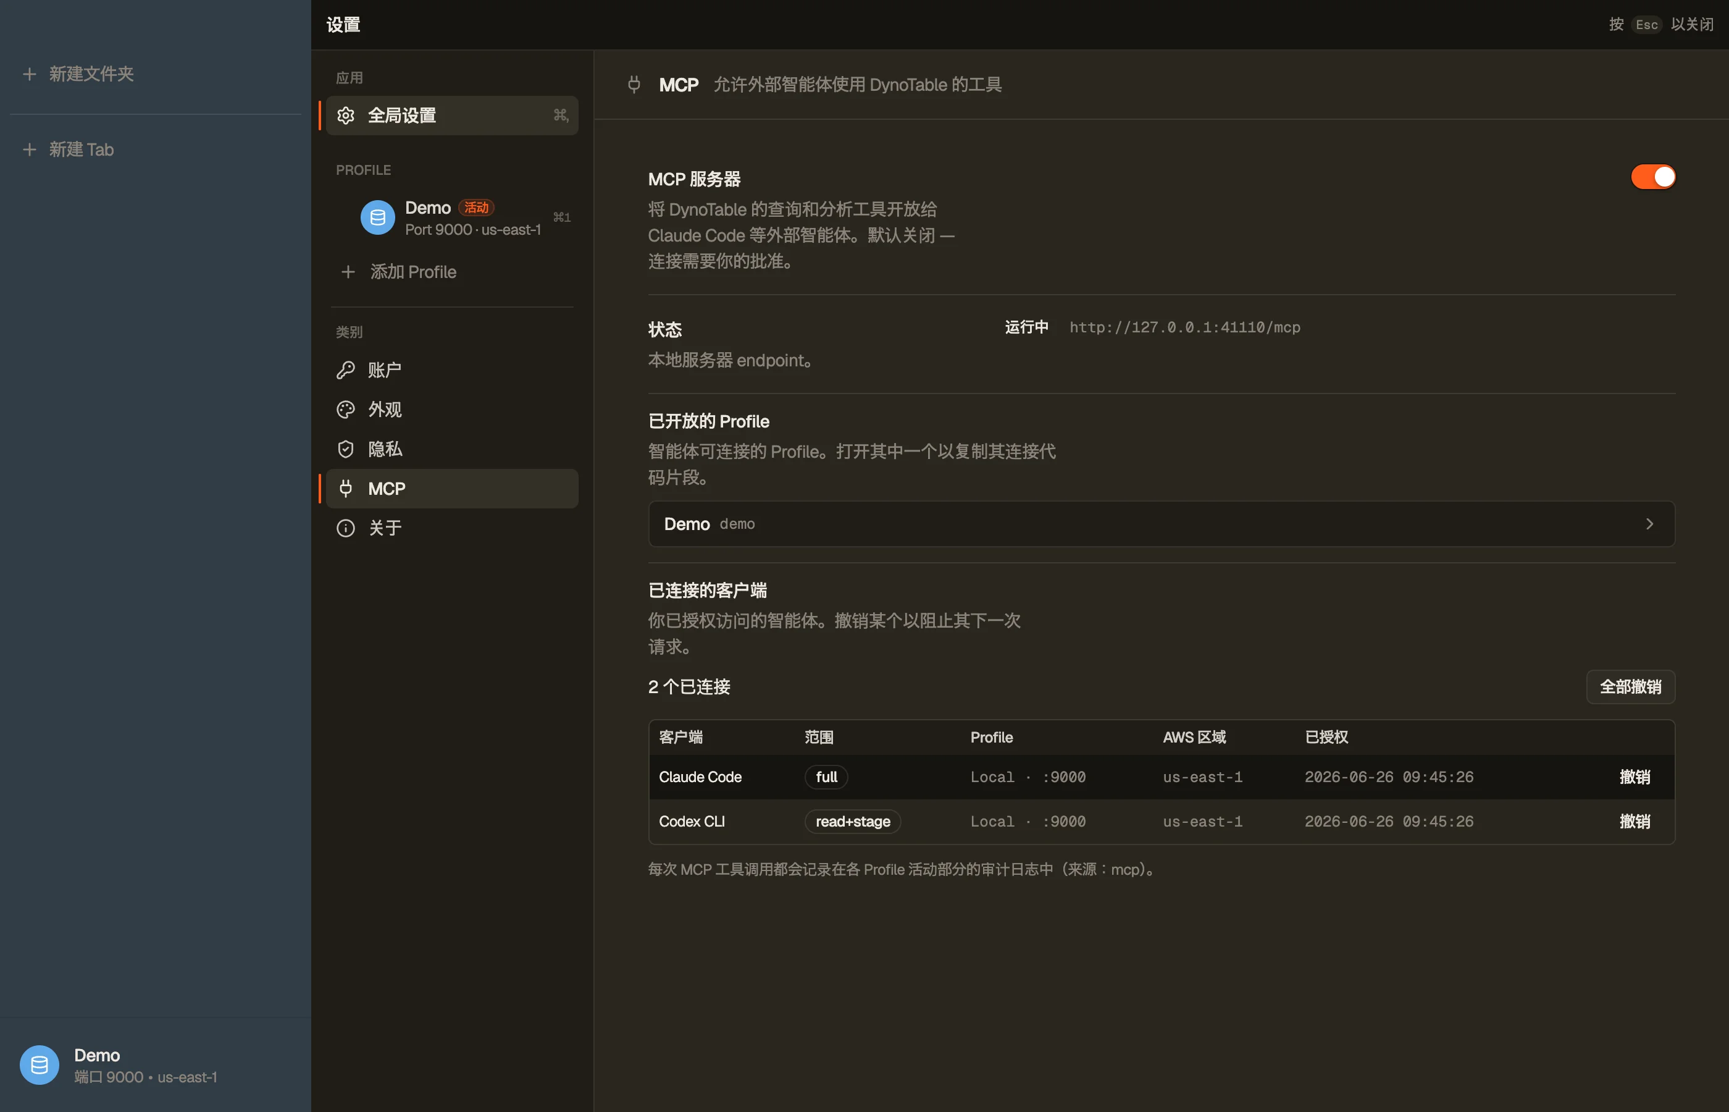Screen dimensions: 1729x1112
Task: Open the 外观 category
Action: (452, 410)
